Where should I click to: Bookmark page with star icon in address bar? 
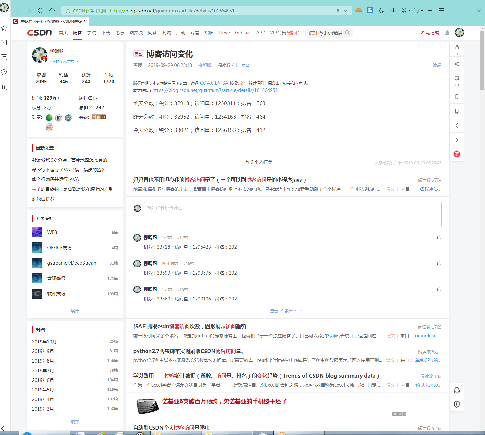click(x=68, y=11)
